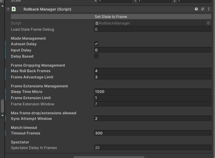Image resolution: width=215 pixels, height=158 pixels.
Task: Click the Rollback Manager (Script) header title
Action: click(47, 9)
